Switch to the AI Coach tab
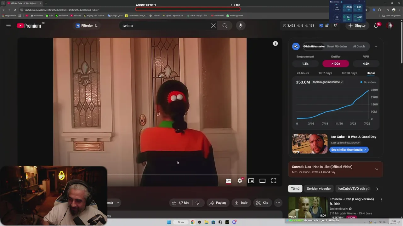The image size is (403, 226). click(359, 46)
